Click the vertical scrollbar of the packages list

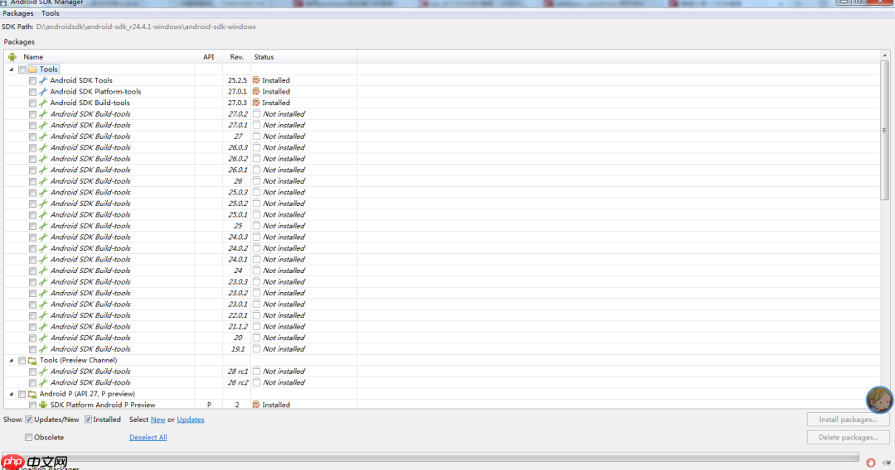click(x=885, y=131)
